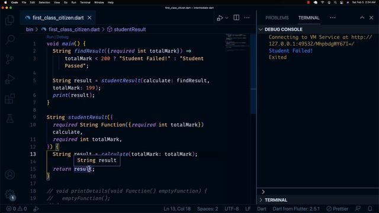This screenshot has height=213, width=379.
Task: Click the code minimap preview
Action: click(x=236, y=42)
